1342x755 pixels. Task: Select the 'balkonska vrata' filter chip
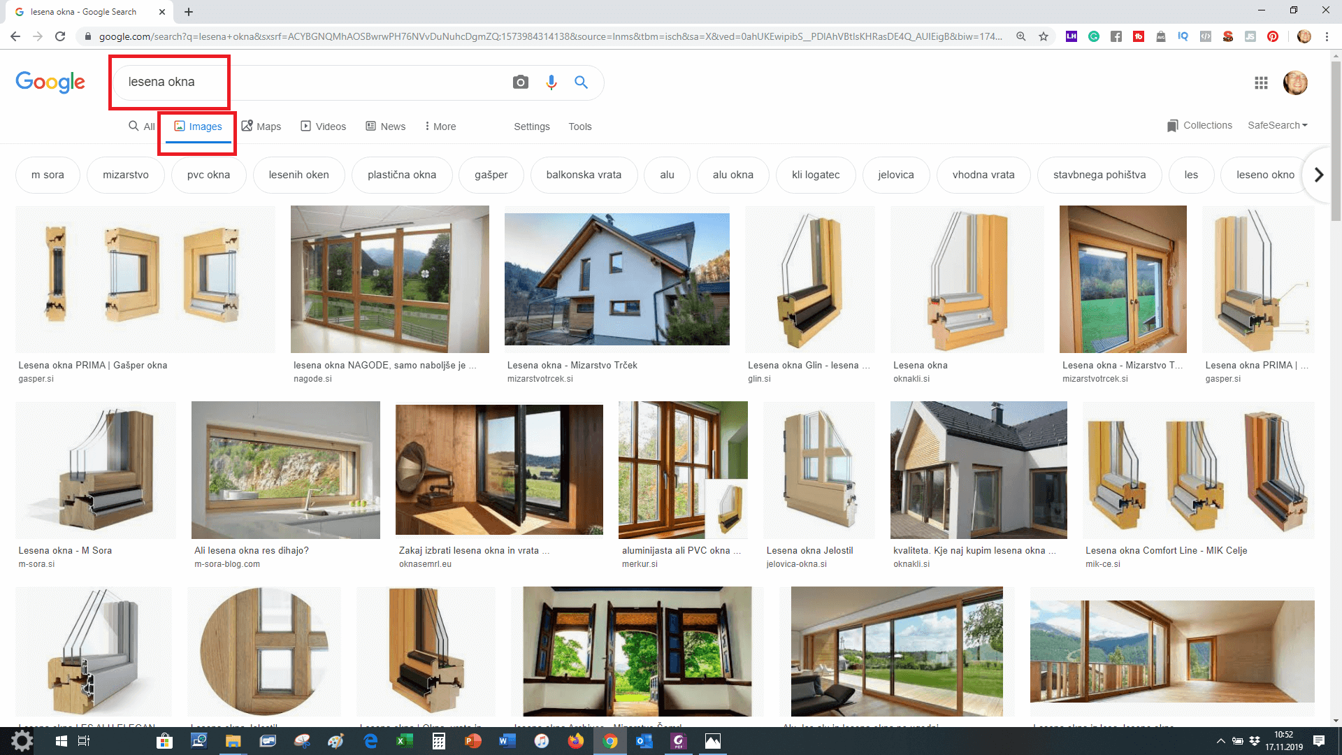(584, 175)
